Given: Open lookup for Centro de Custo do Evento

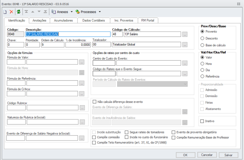Looking at the screenshot, I should pos(185,63).
